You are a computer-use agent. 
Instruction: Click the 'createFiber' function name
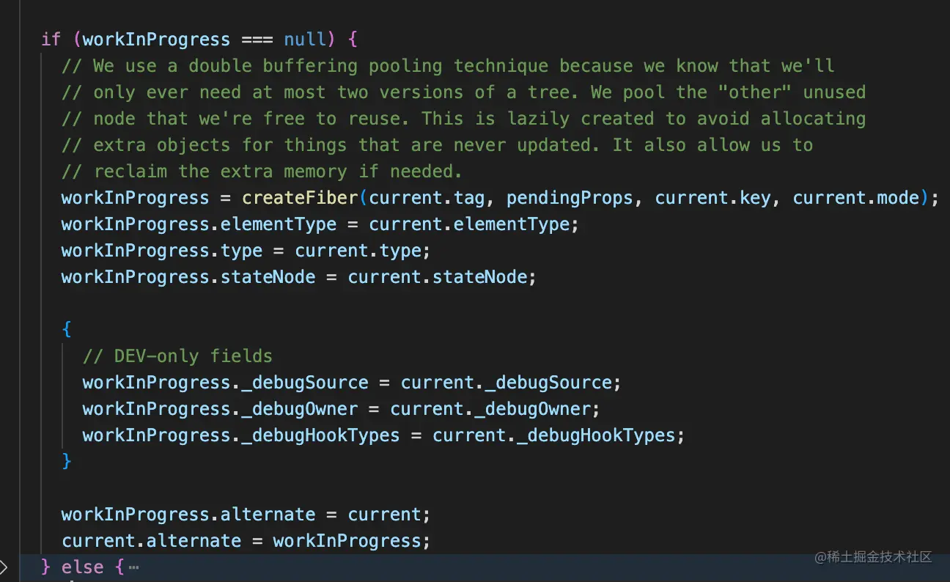pyautogui.click(x=301, y=198)
